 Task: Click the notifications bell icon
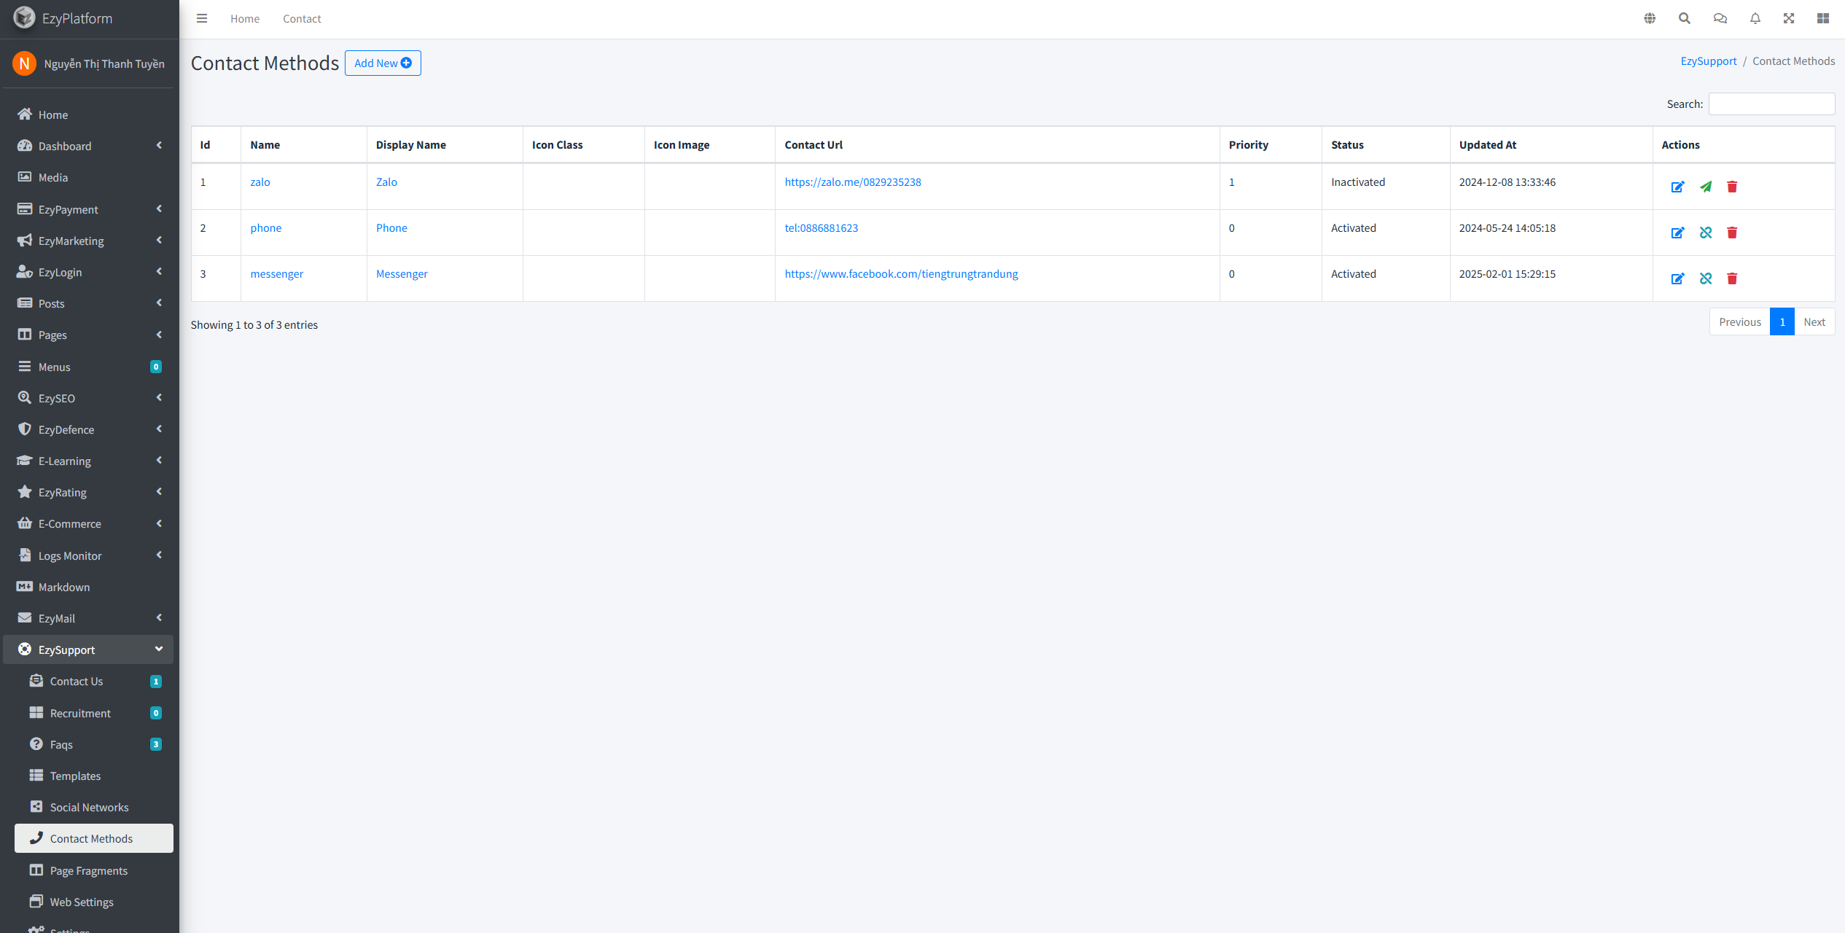[1755, 18]
